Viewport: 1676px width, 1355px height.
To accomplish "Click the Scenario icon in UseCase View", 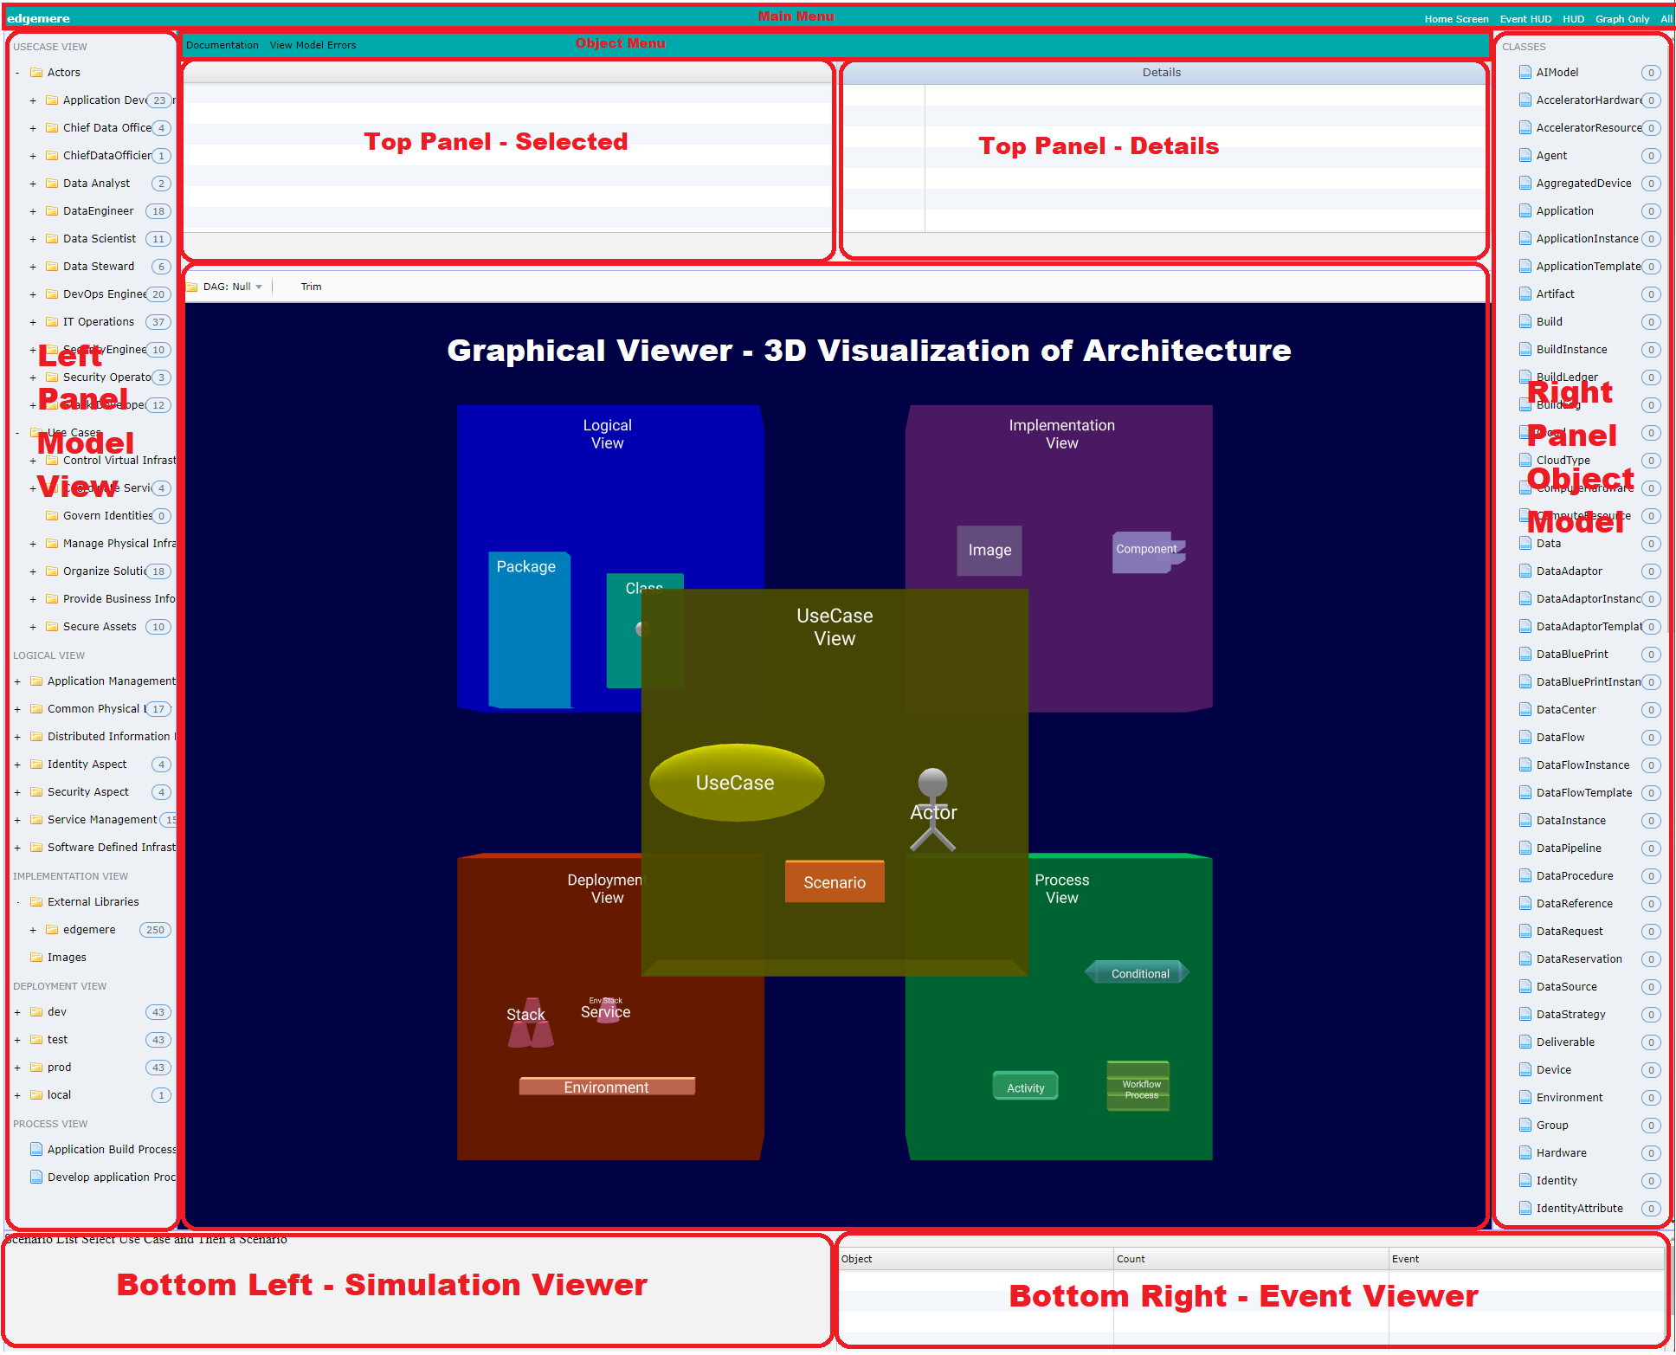I will coord(833,882).
